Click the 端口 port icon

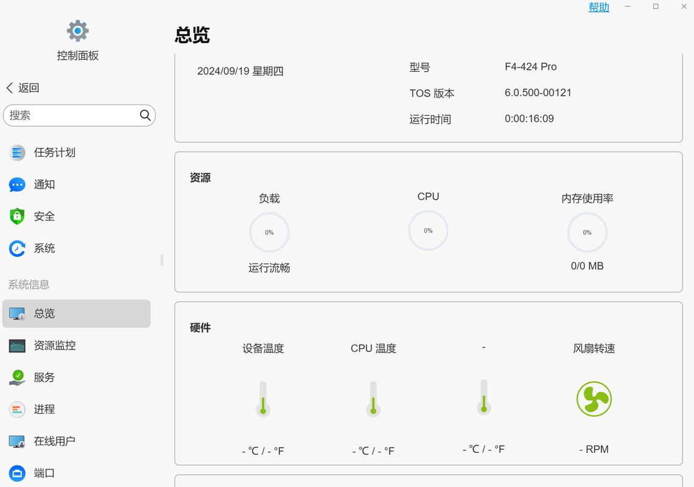click(x=17, y=473)
